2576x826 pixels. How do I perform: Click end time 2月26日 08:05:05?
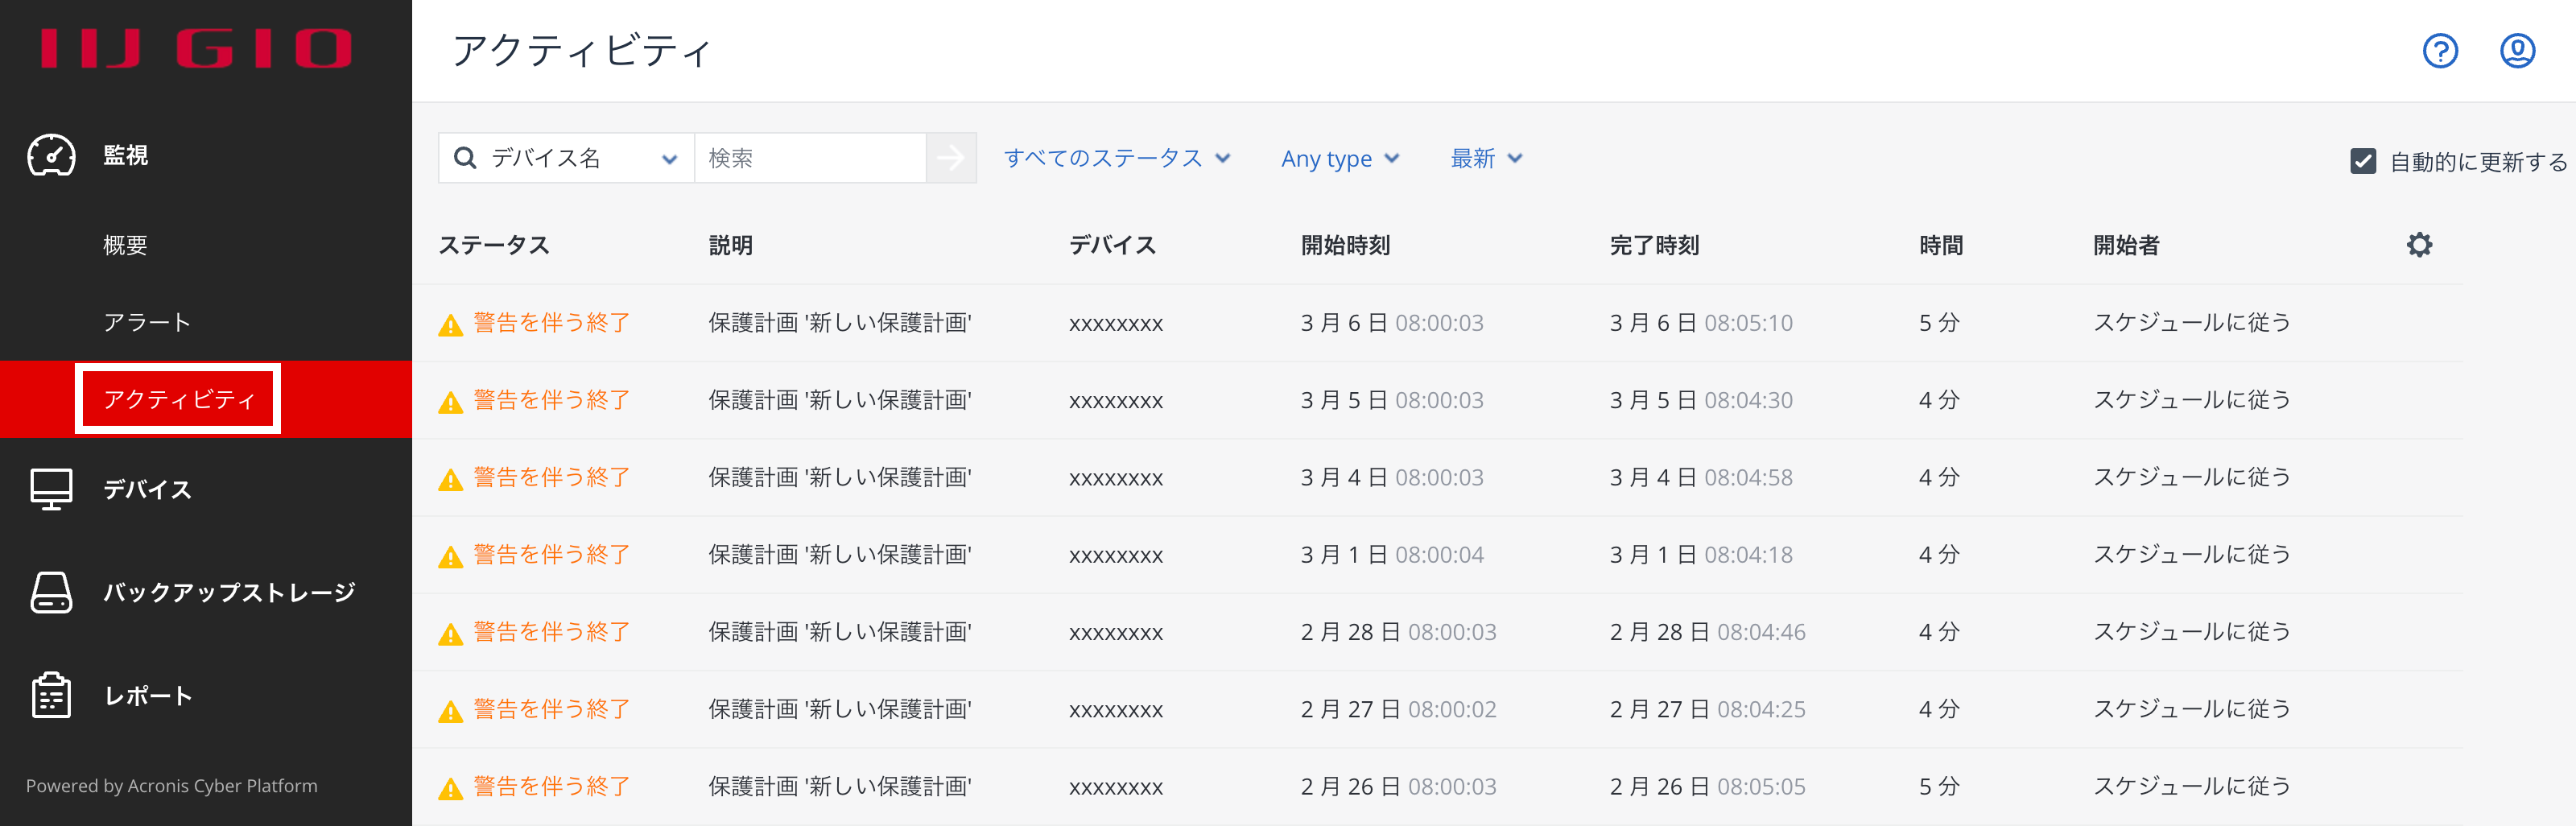1708,786
